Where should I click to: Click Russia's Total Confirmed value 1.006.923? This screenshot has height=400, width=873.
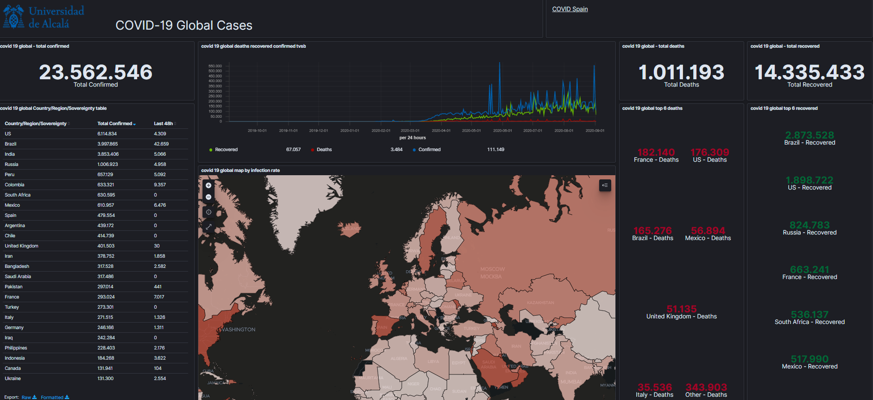(108, 165)
